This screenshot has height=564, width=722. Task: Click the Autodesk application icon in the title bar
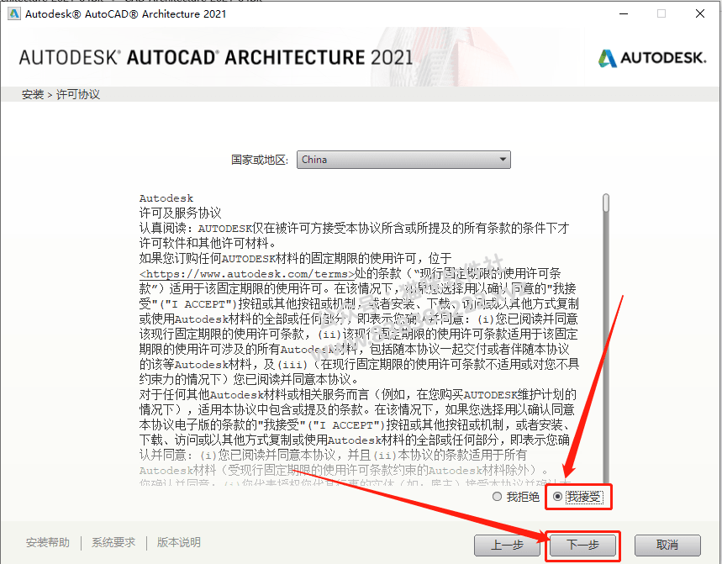(x=13, y=13)
